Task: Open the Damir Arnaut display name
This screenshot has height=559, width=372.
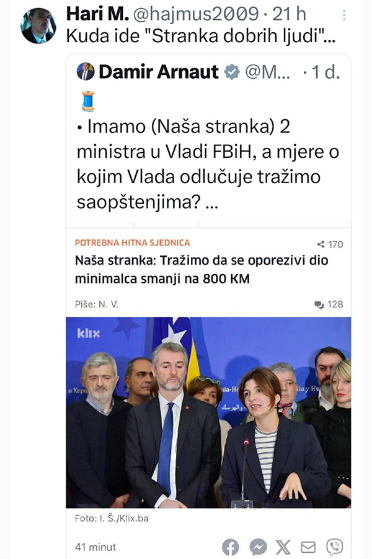Action: (x=159, y=71)
